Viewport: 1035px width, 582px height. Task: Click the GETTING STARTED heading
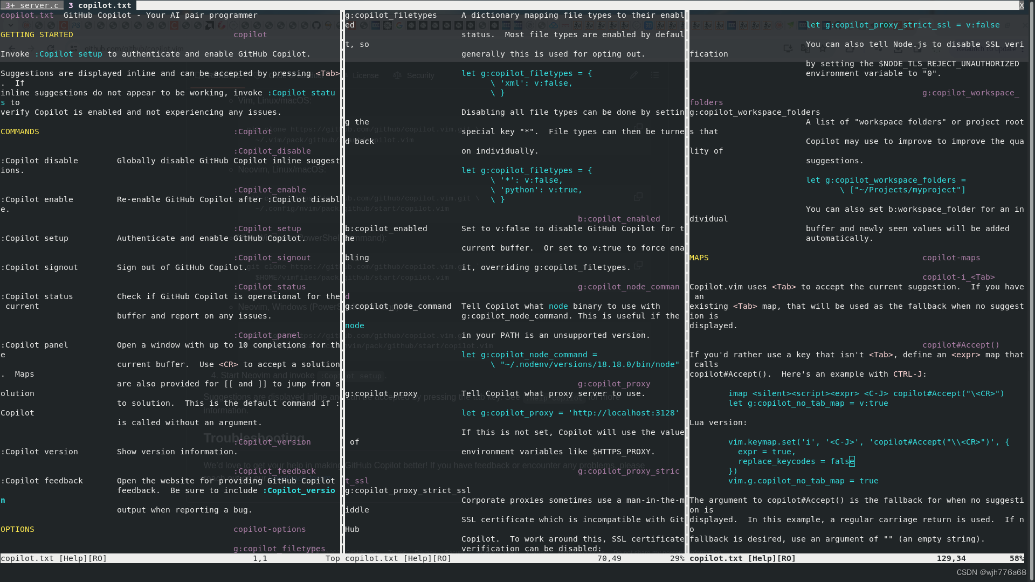pos(37,34)
